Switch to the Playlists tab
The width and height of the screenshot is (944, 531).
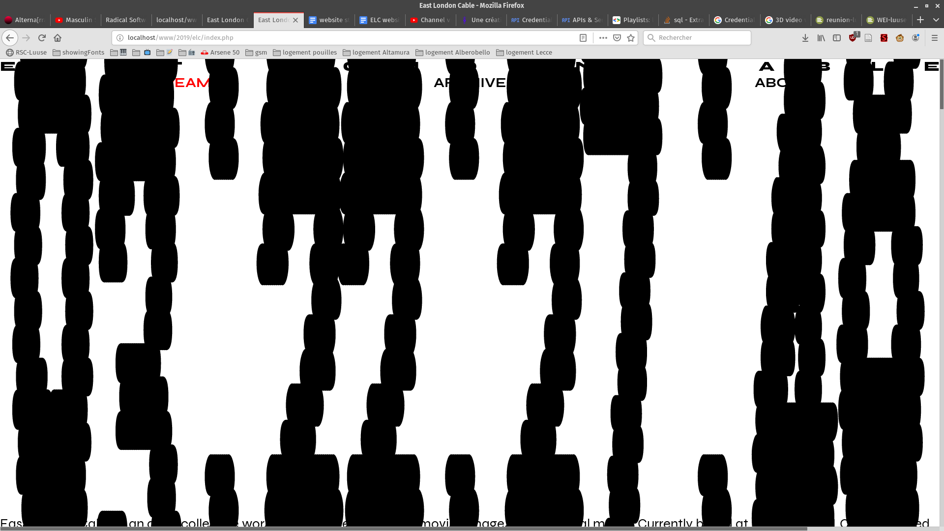[x=632, y=20]
